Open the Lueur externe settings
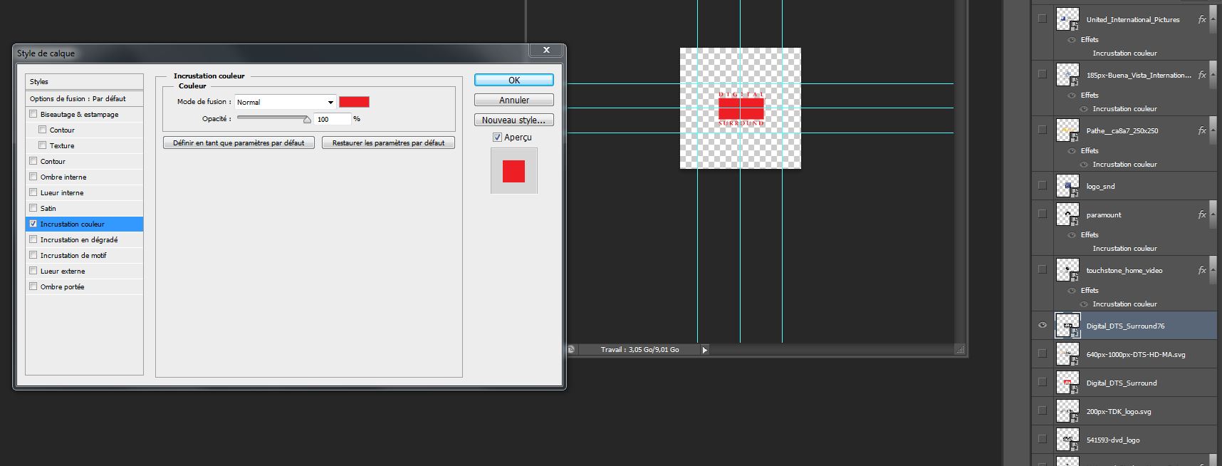The width and height of the screenshot is (1222, 466). [63, 271]
